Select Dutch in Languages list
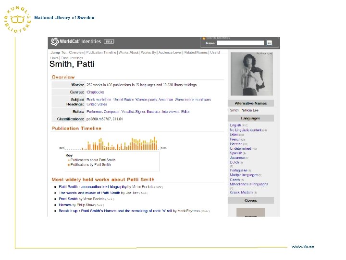The height and width of the screenshot is (260, 346). tap(235, 162)
